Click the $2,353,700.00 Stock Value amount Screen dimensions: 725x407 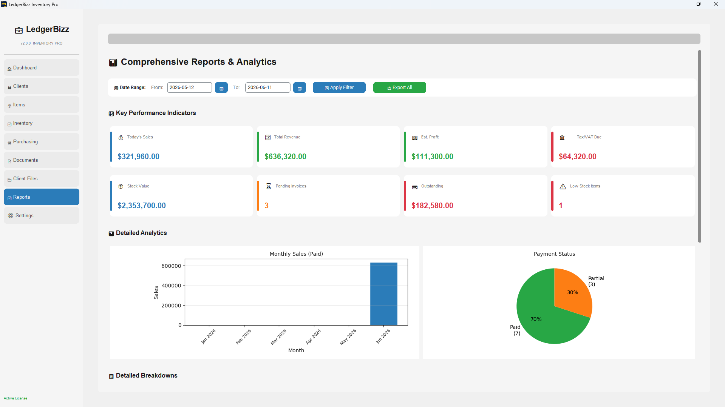pyautogui.click(x=142, y=206)
